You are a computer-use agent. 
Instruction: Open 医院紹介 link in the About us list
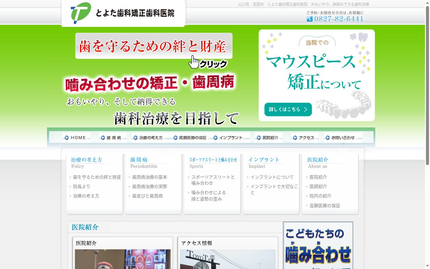point(318,177)
